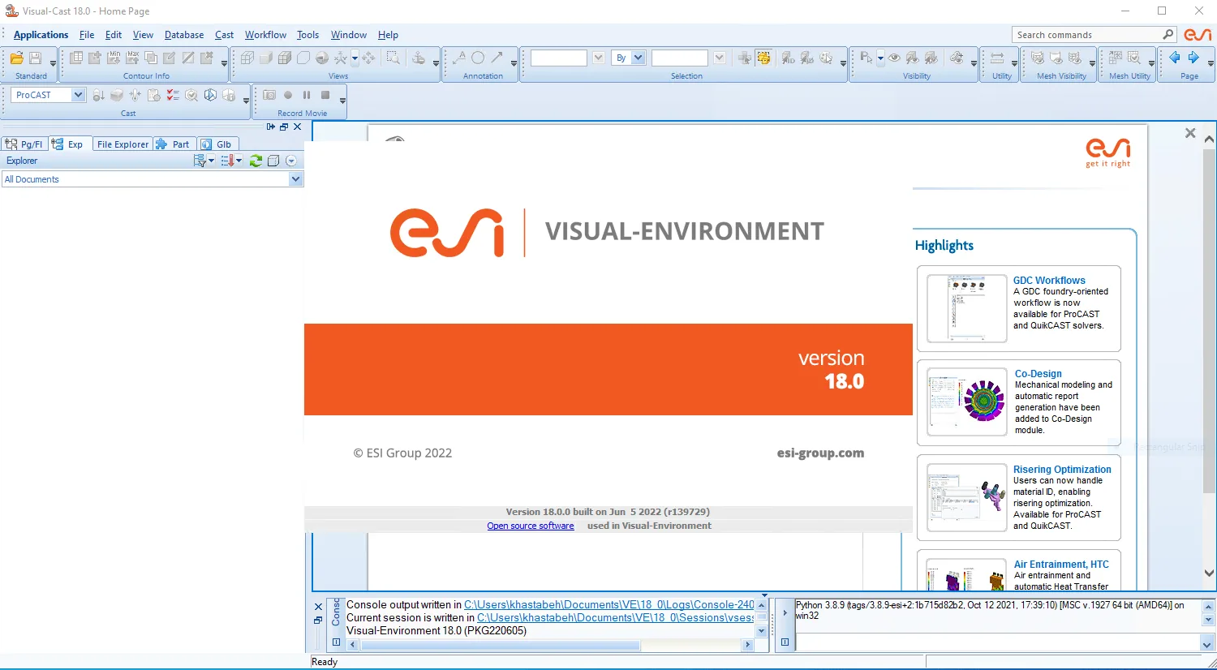Image resolution: width=1217 pixels, height=670 pixels.
Task: Open the Help menu
Action: tap(388, 35)
